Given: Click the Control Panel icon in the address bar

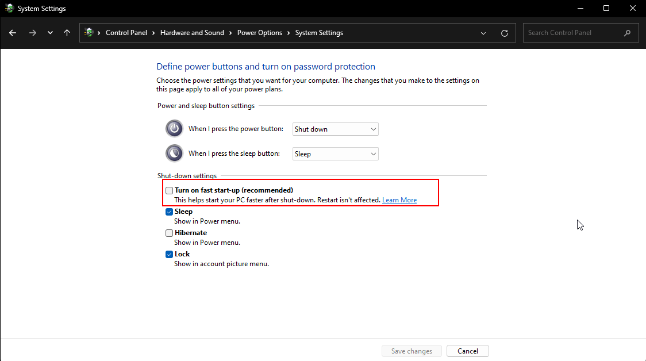Looking at the screenshot, I should 89,33.
